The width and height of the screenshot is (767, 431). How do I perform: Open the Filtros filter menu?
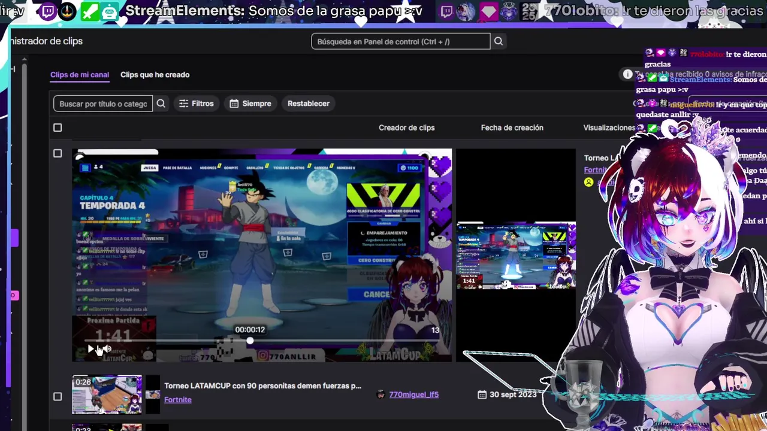coord(196,104)
